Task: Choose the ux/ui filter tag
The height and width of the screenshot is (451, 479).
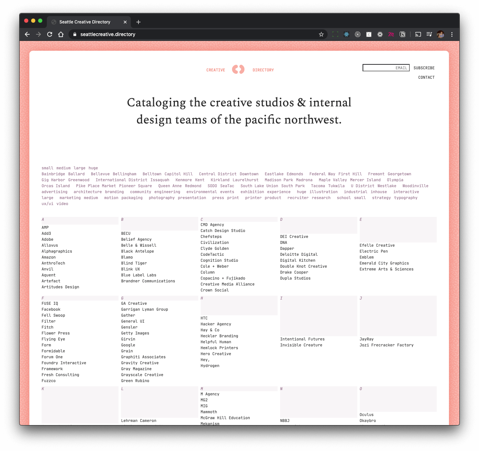Action: click(x=48, y=204)
